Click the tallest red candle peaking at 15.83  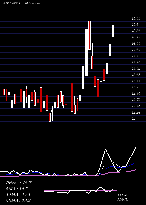[x=89, y=35]
